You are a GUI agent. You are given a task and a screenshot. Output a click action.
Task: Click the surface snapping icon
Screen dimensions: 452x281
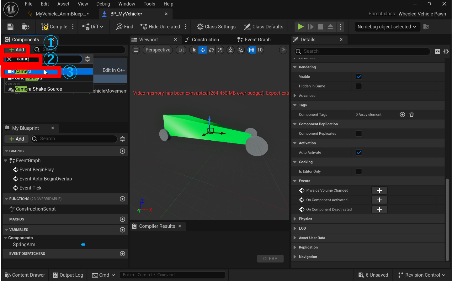241,50
